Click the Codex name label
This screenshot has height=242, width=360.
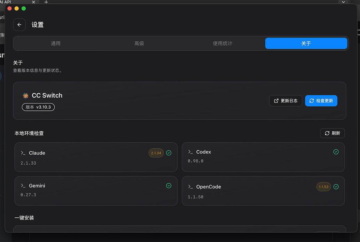[x=203, y=152]
